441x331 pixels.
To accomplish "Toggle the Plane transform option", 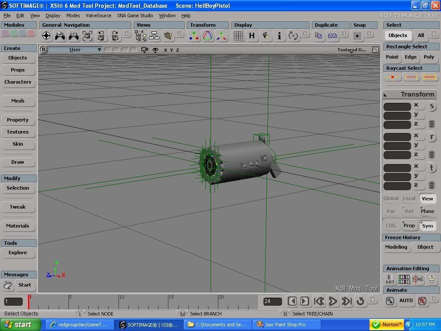I will (427, 211).
